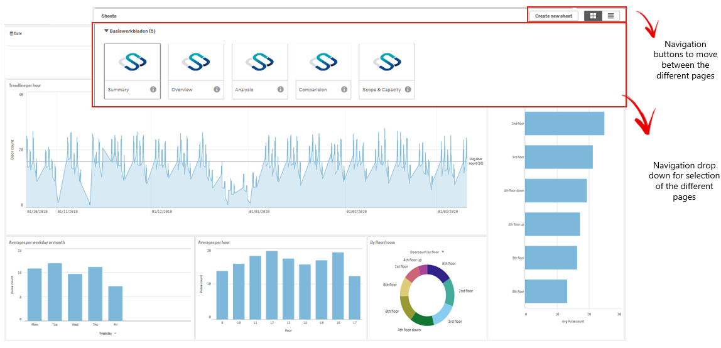Switch sheets to list view
This screenshot has height=348, width=721.
[x=610, y=16]
